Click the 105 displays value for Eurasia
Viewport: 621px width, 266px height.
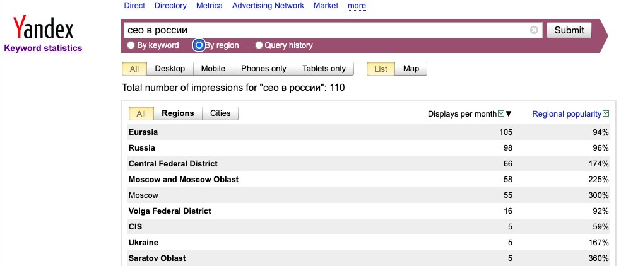(506, 132)
